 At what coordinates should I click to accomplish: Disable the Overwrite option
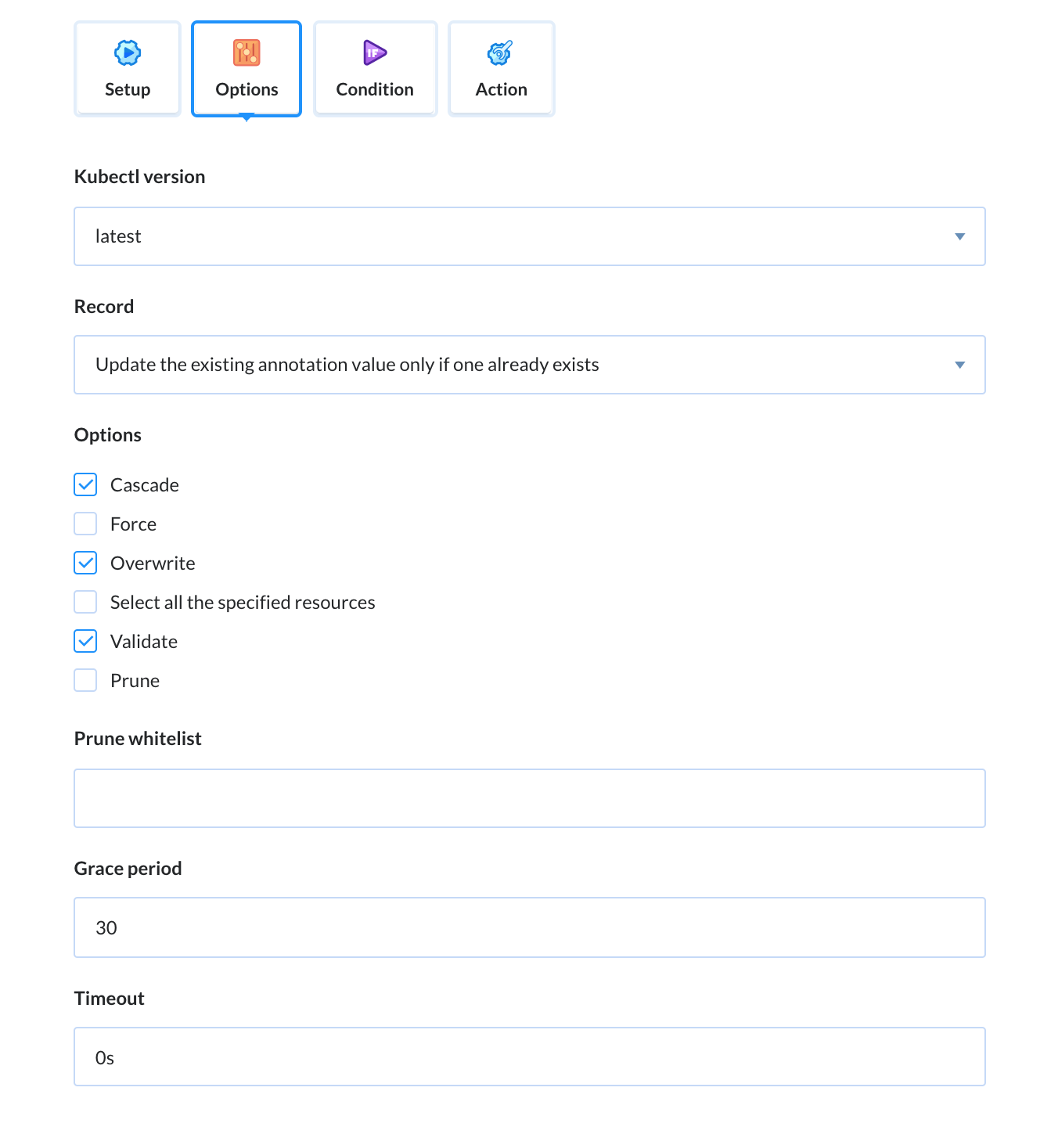pyautogui.click(x=85, y=563)
